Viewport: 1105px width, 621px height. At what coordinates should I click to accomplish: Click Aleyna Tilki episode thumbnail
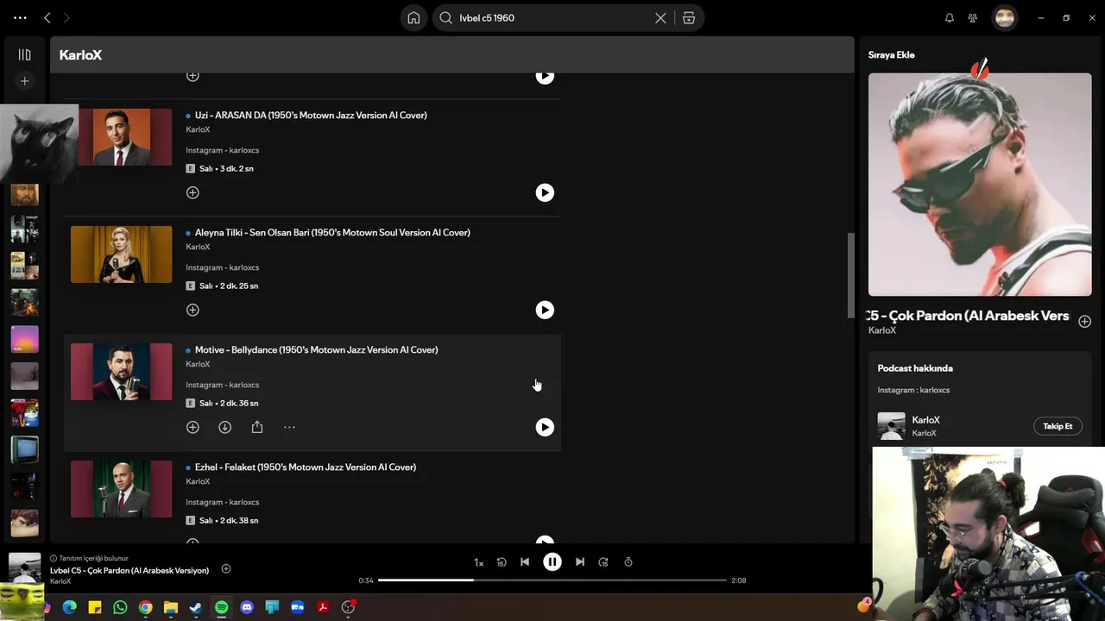121,254
